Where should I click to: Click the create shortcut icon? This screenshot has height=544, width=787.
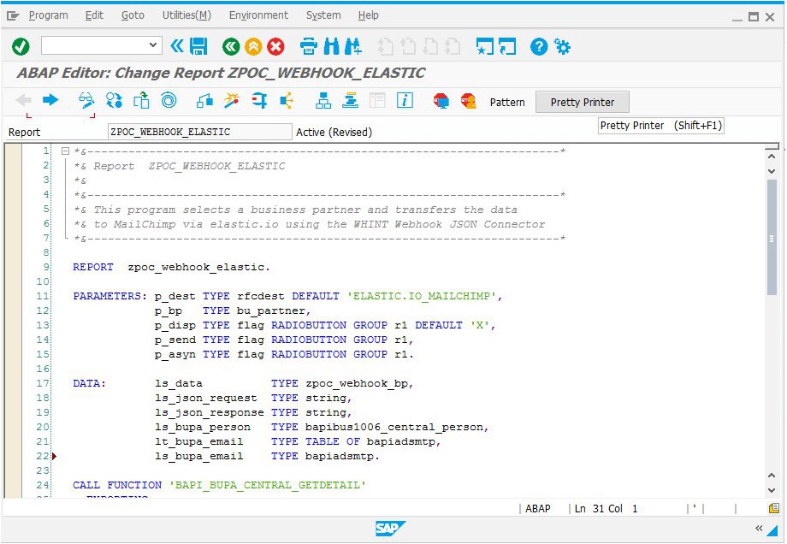[x=507, y=47]
